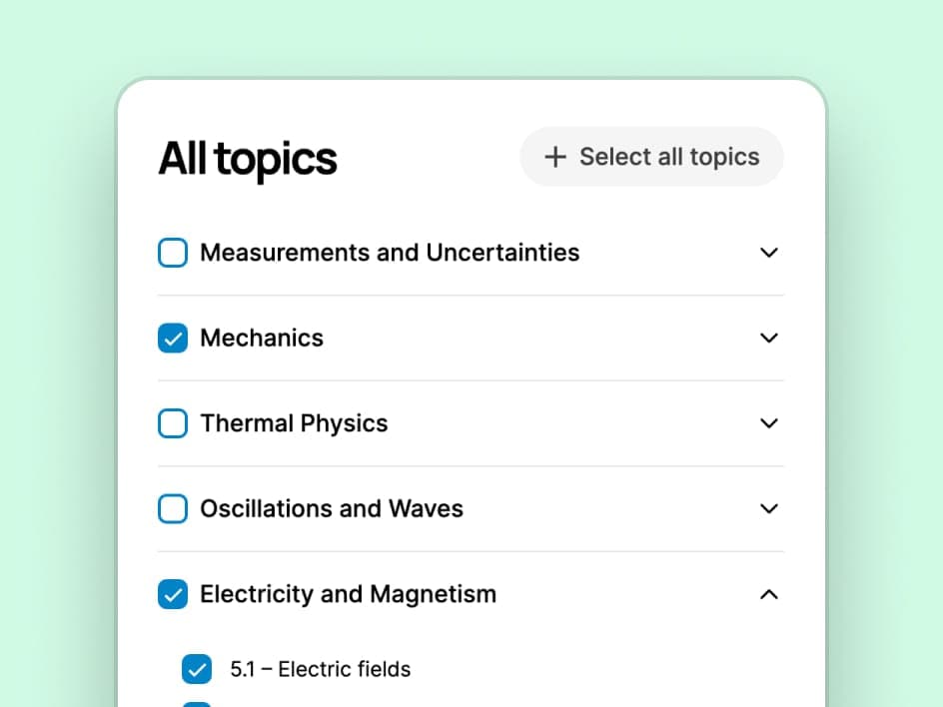The height and width of the screenshot is (707, 943).
Task: Click the 5.1 – Electric fields subtopic text
Action: [x=320, y=669]
